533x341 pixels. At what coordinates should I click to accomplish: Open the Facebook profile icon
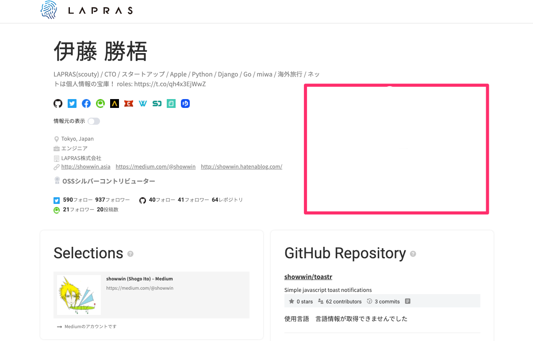pos(86,103)
